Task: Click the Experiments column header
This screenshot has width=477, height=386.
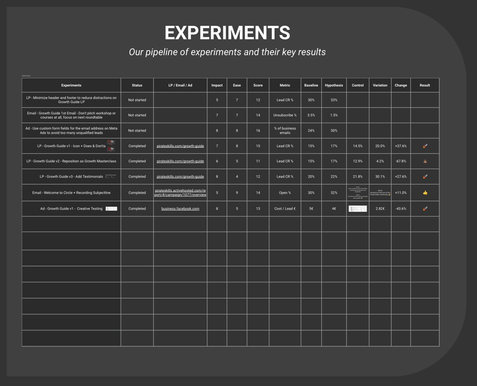Action: [71, 85]
